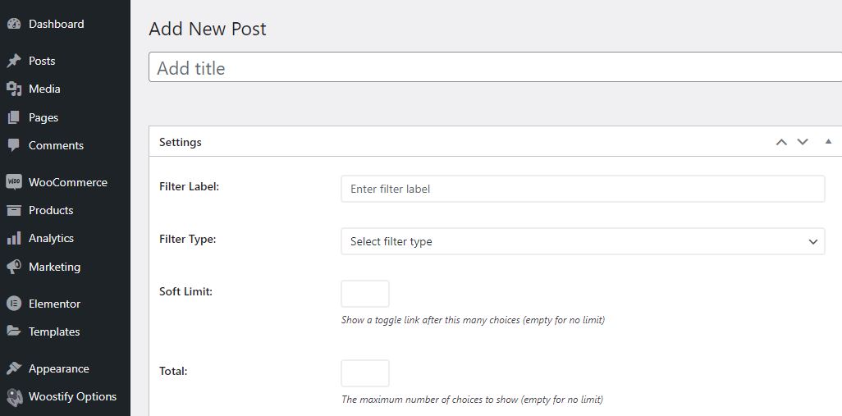Click the Posts pushpin icon
The width and height of the screenshot is (842, 416).
14,61
